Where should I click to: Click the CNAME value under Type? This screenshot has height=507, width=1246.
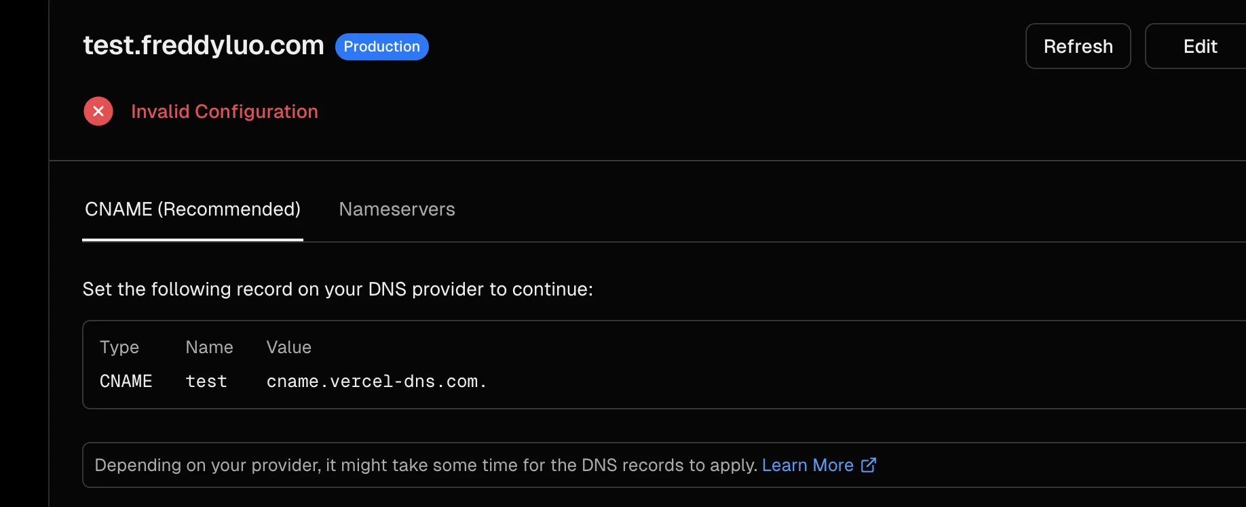(126, 382)
